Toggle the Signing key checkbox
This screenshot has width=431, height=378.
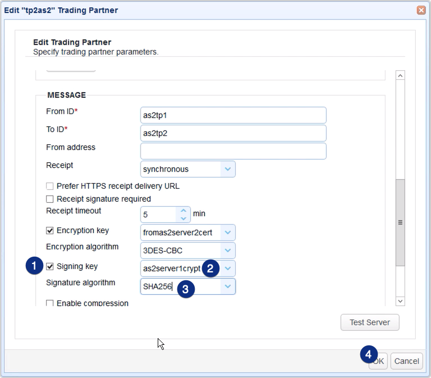point(50,267)
